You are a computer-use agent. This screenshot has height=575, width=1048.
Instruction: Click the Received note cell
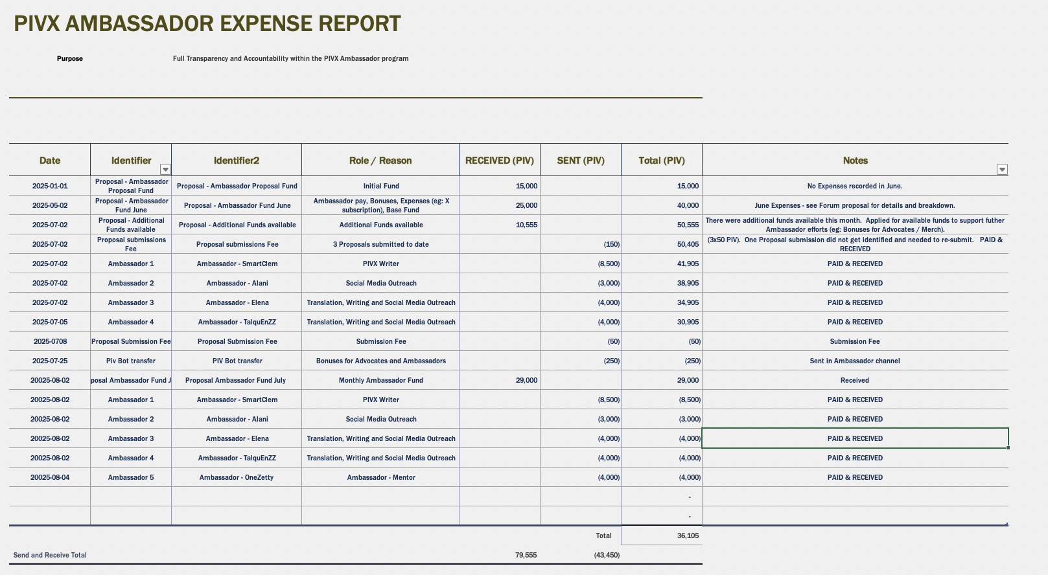point(855,380)
